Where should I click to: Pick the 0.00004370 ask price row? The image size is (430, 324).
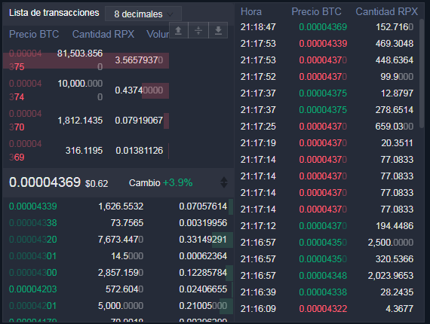86,121
